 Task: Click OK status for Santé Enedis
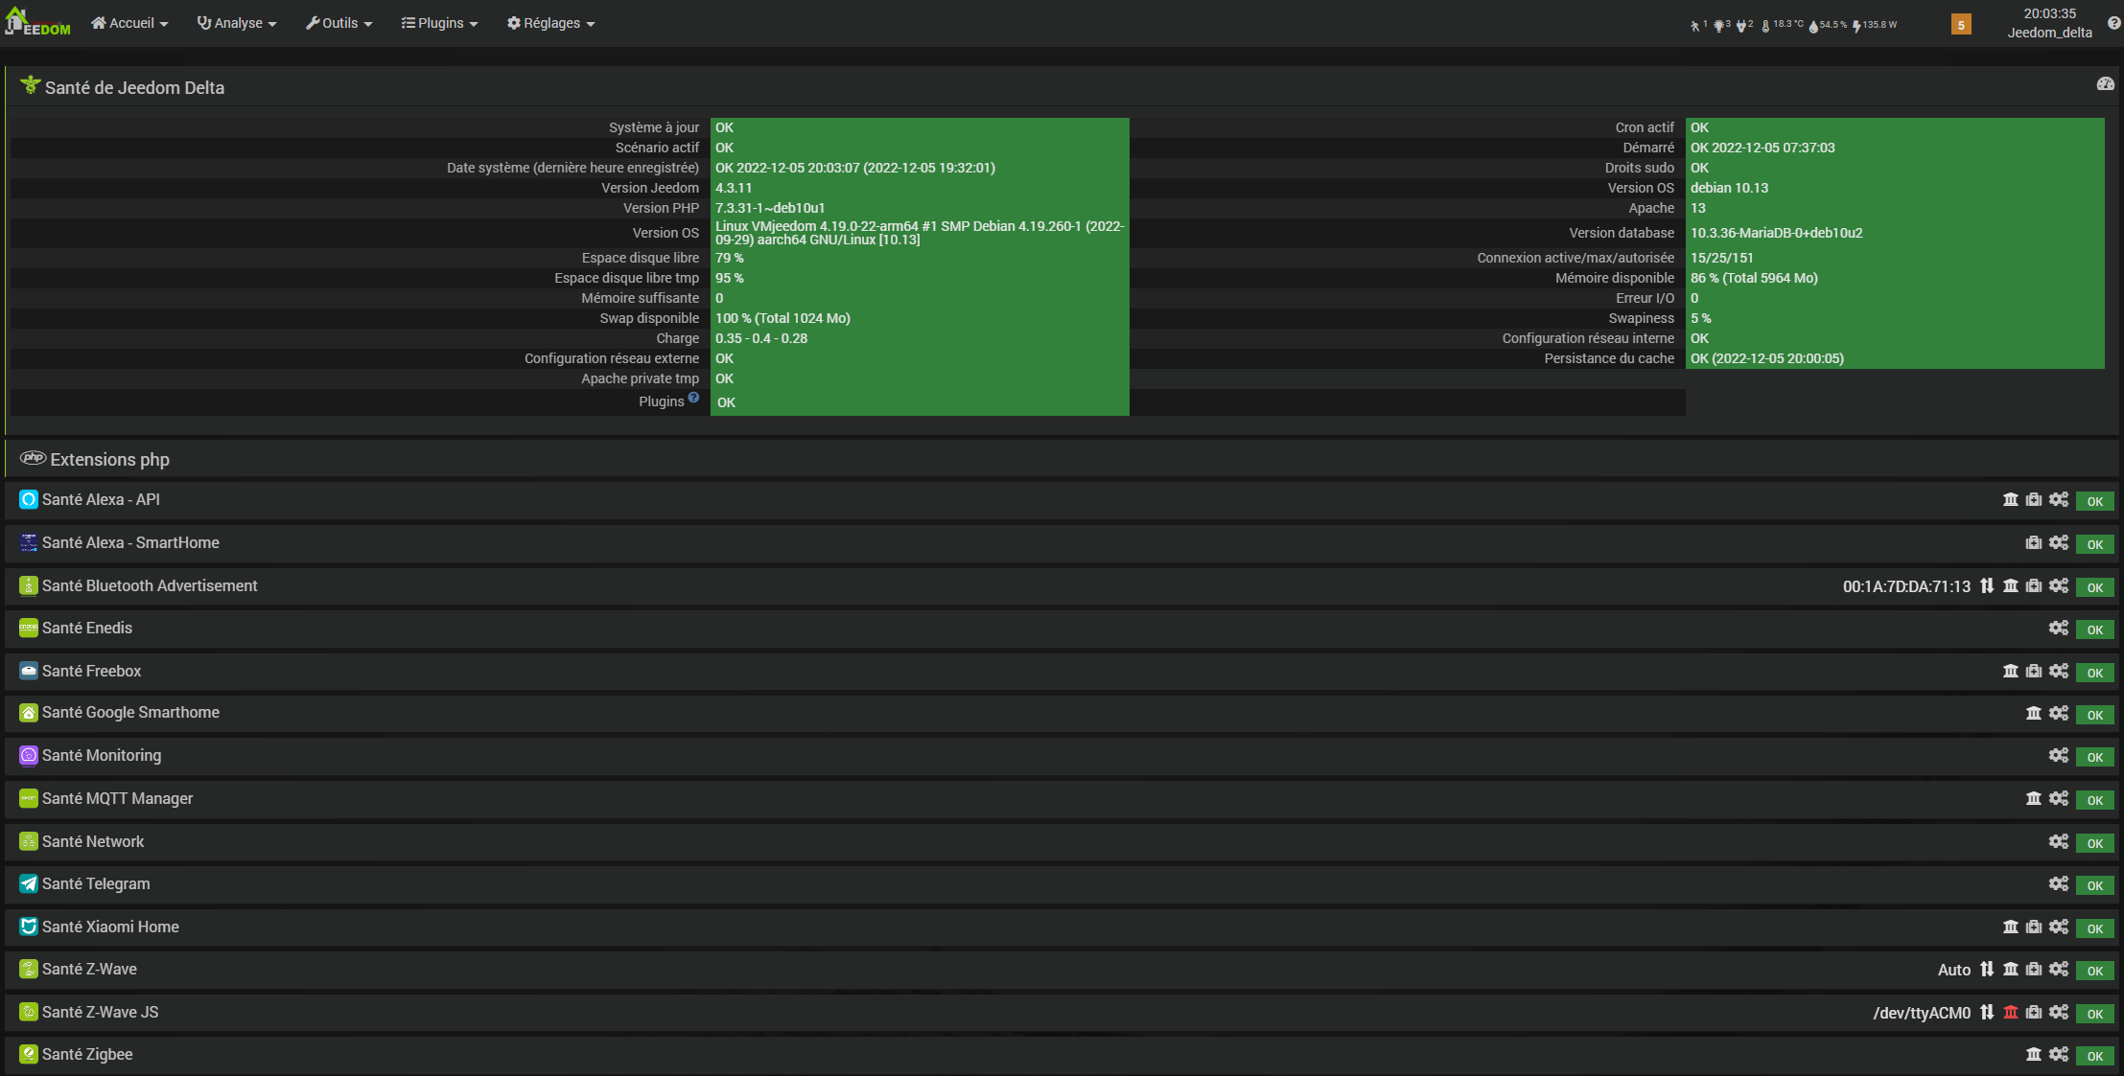click(2095, 630)
